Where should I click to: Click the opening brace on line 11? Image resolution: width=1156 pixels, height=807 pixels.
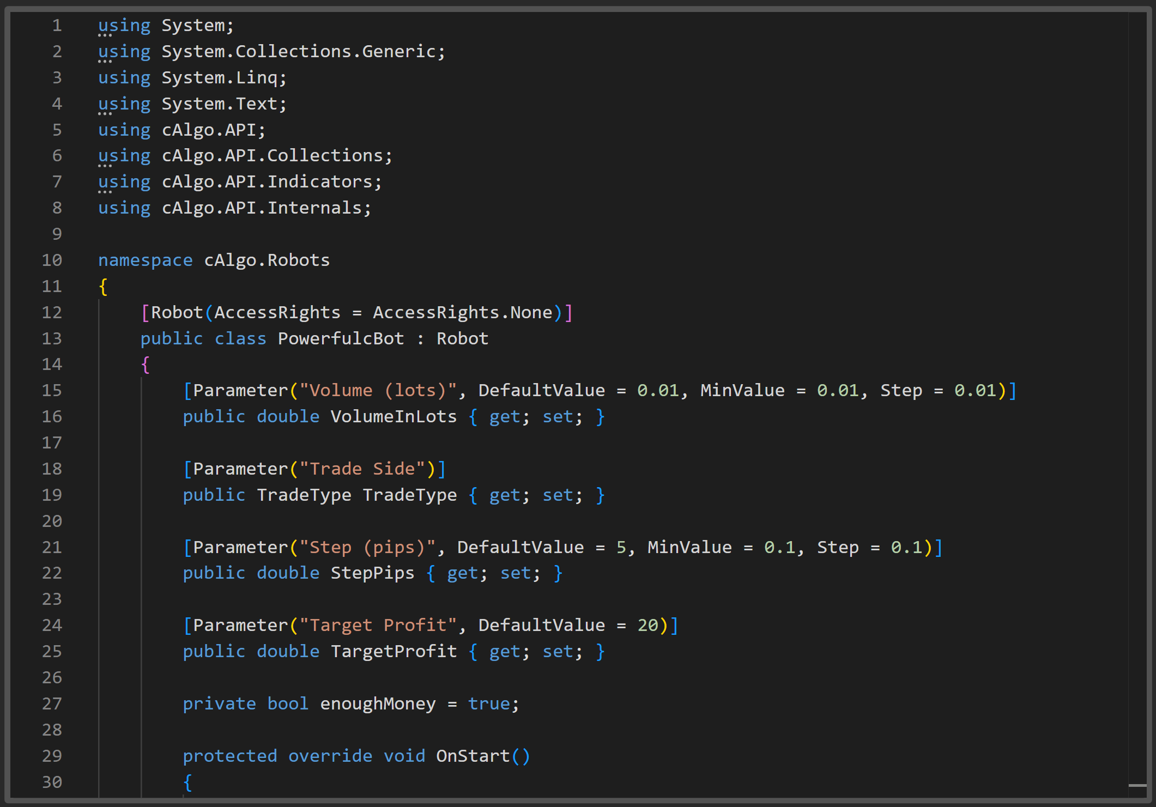coord(102,286)
